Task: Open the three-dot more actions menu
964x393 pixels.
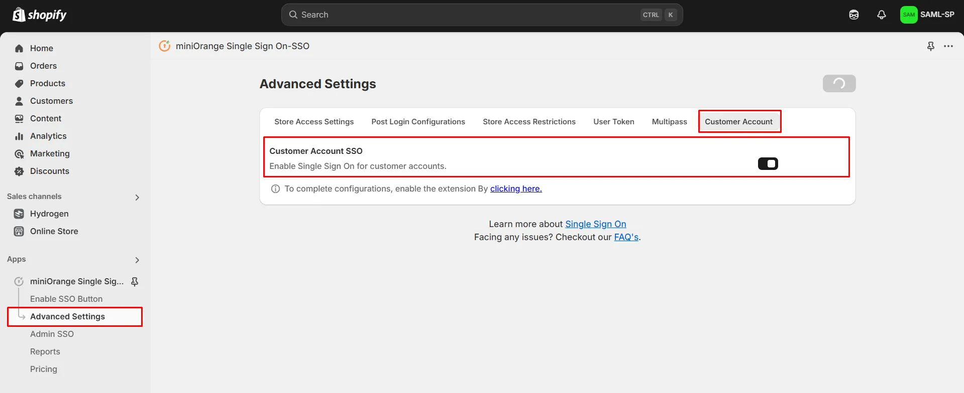Action: 948,46
